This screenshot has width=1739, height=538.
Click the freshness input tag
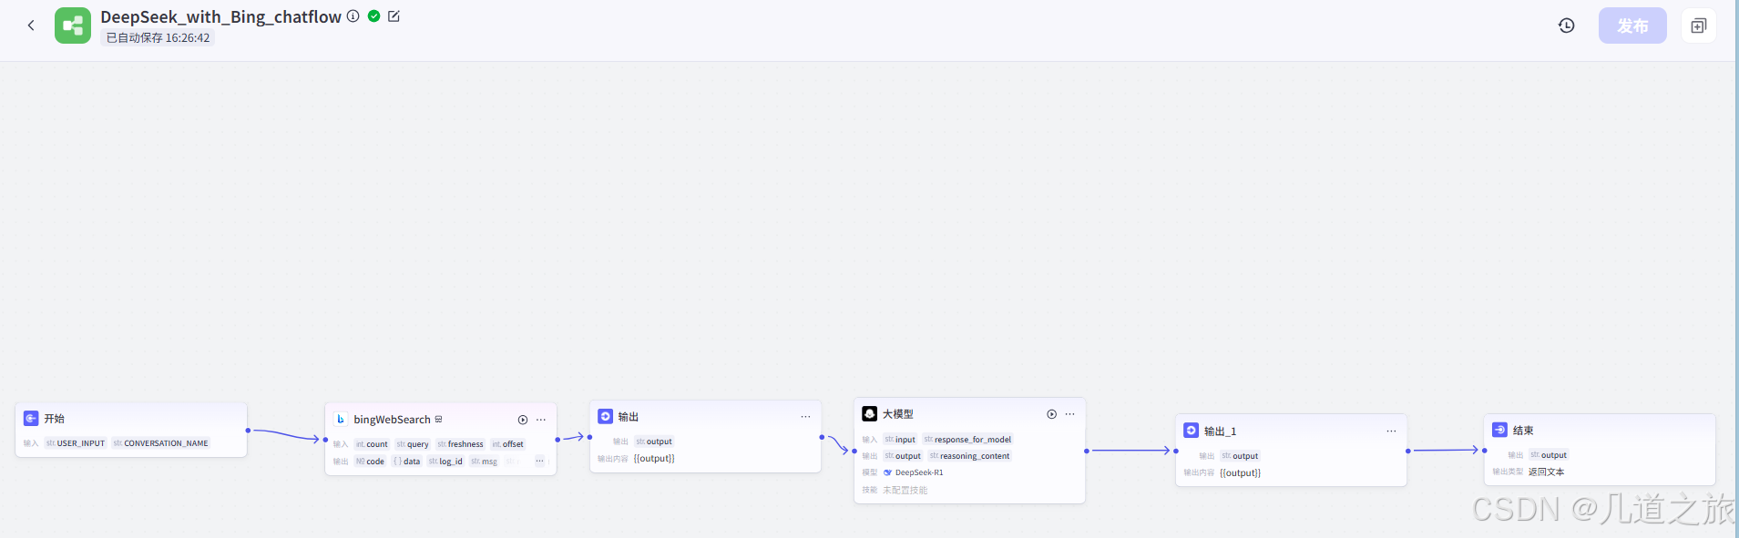point(460,444)
